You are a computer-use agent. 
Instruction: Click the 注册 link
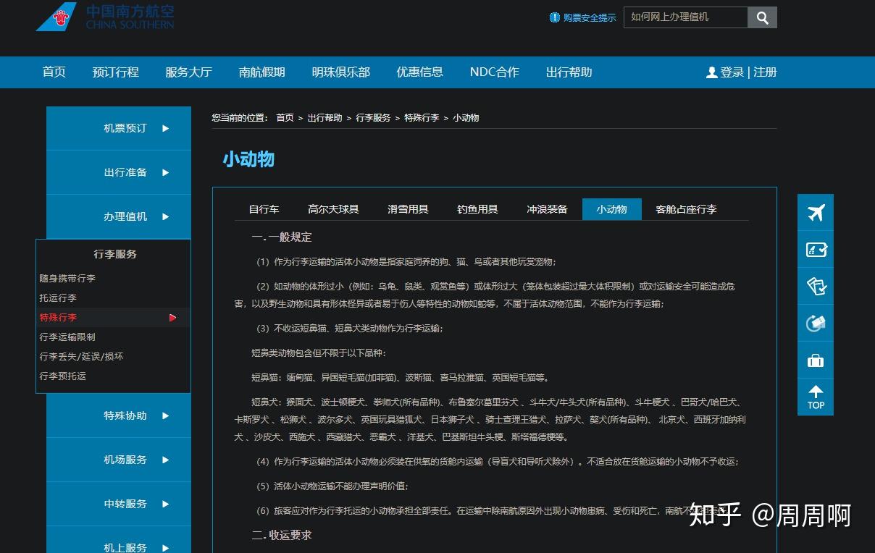click(766, 72)
